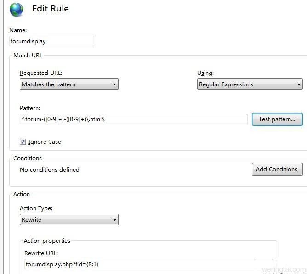Open the Requested URL dropdown
The image size is (307, 274).
tap(69, 84)
